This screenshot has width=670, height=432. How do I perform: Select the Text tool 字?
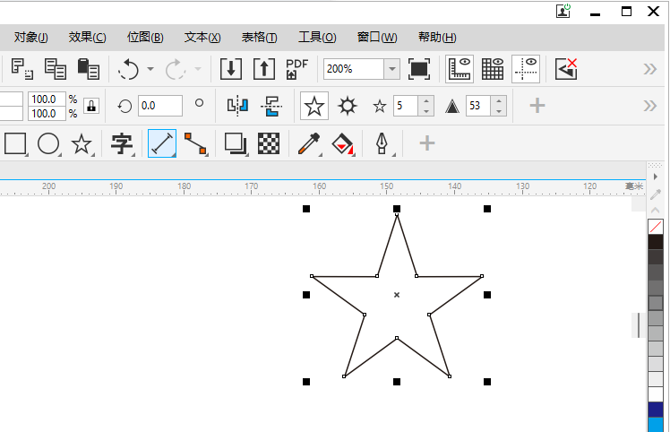click(122, 143)
